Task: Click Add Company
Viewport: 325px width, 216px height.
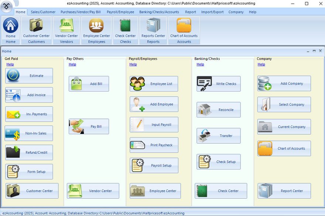Action: tap(284, 83)
